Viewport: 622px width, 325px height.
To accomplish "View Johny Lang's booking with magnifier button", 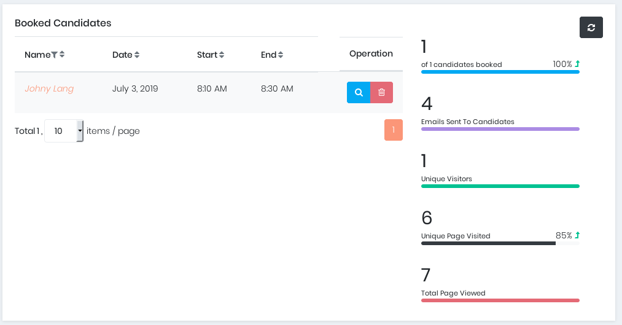I will pyautogui.click(x=359, y=92).
